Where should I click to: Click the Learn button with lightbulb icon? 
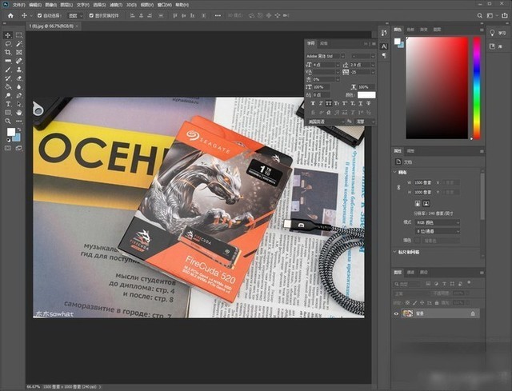tap(498, 33)
